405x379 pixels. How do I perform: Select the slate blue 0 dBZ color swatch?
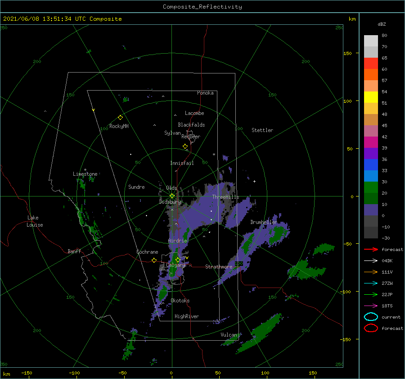371,210
